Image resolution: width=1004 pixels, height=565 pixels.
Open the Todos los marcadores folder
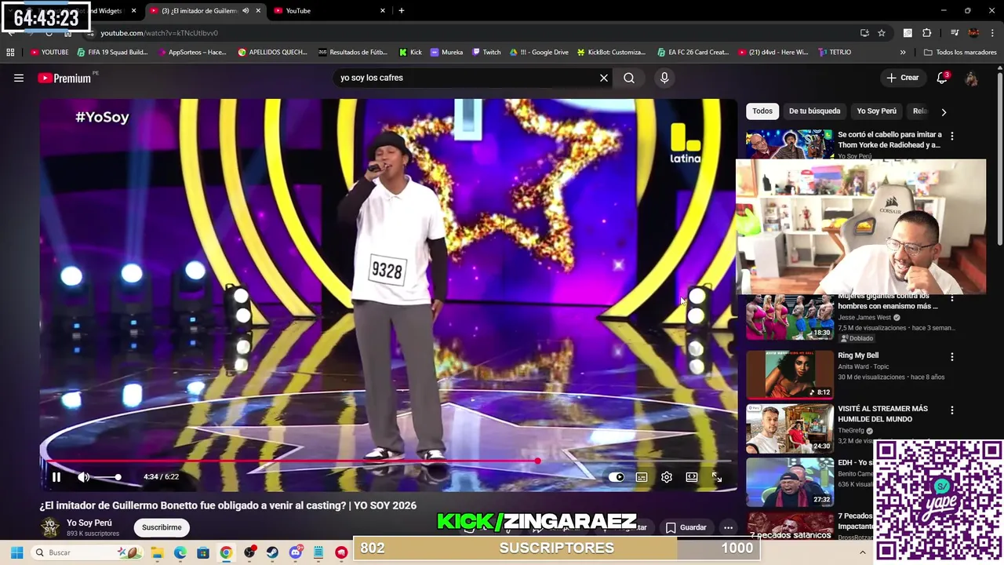pyautogui.click(x=960, y=53)
